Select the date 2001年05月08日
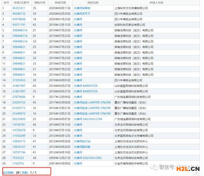Image resolution: width=204 pixels, height=176 pixels. tap(60, 164)
